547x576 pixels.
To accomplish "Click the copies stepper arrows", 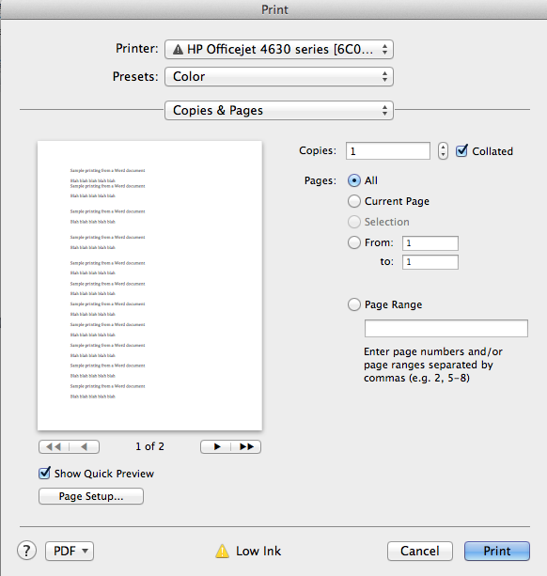I will tap(443, 151).
